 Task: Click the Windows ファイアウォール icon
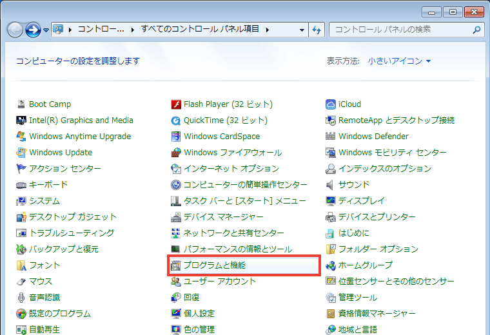click(176, 153)
